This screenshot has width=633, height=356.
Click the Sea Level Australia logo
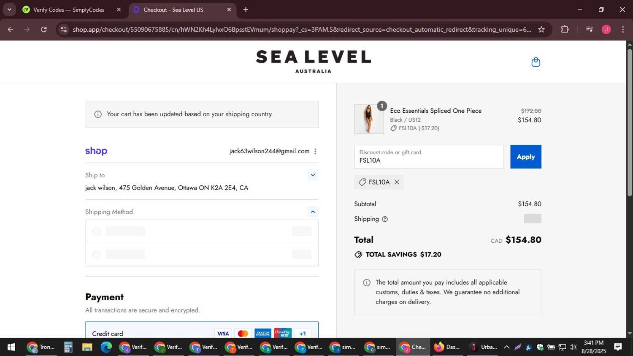313,62
